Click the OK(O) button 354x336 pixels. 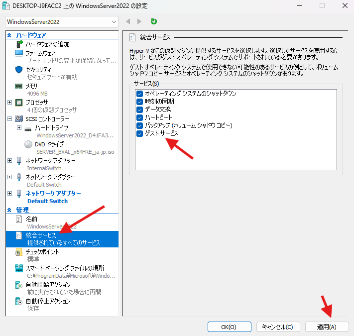click(230, 327)
